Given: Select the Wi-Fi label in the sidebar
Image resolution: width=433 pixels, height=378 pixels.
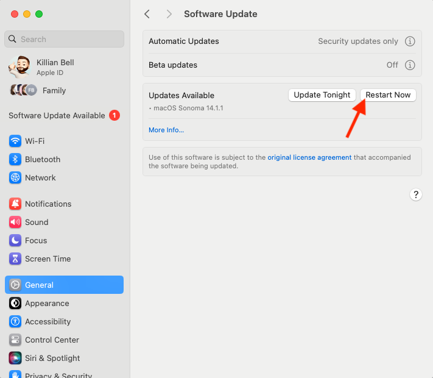Looking at the screenshot, I should [x=35, y=141].
